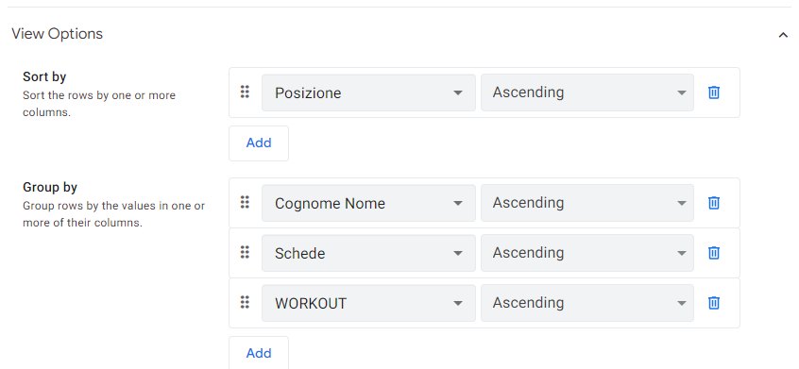Click drag handle beside Cognome Nome
This screenshot has height=369, width=799.
click(245, 203)
